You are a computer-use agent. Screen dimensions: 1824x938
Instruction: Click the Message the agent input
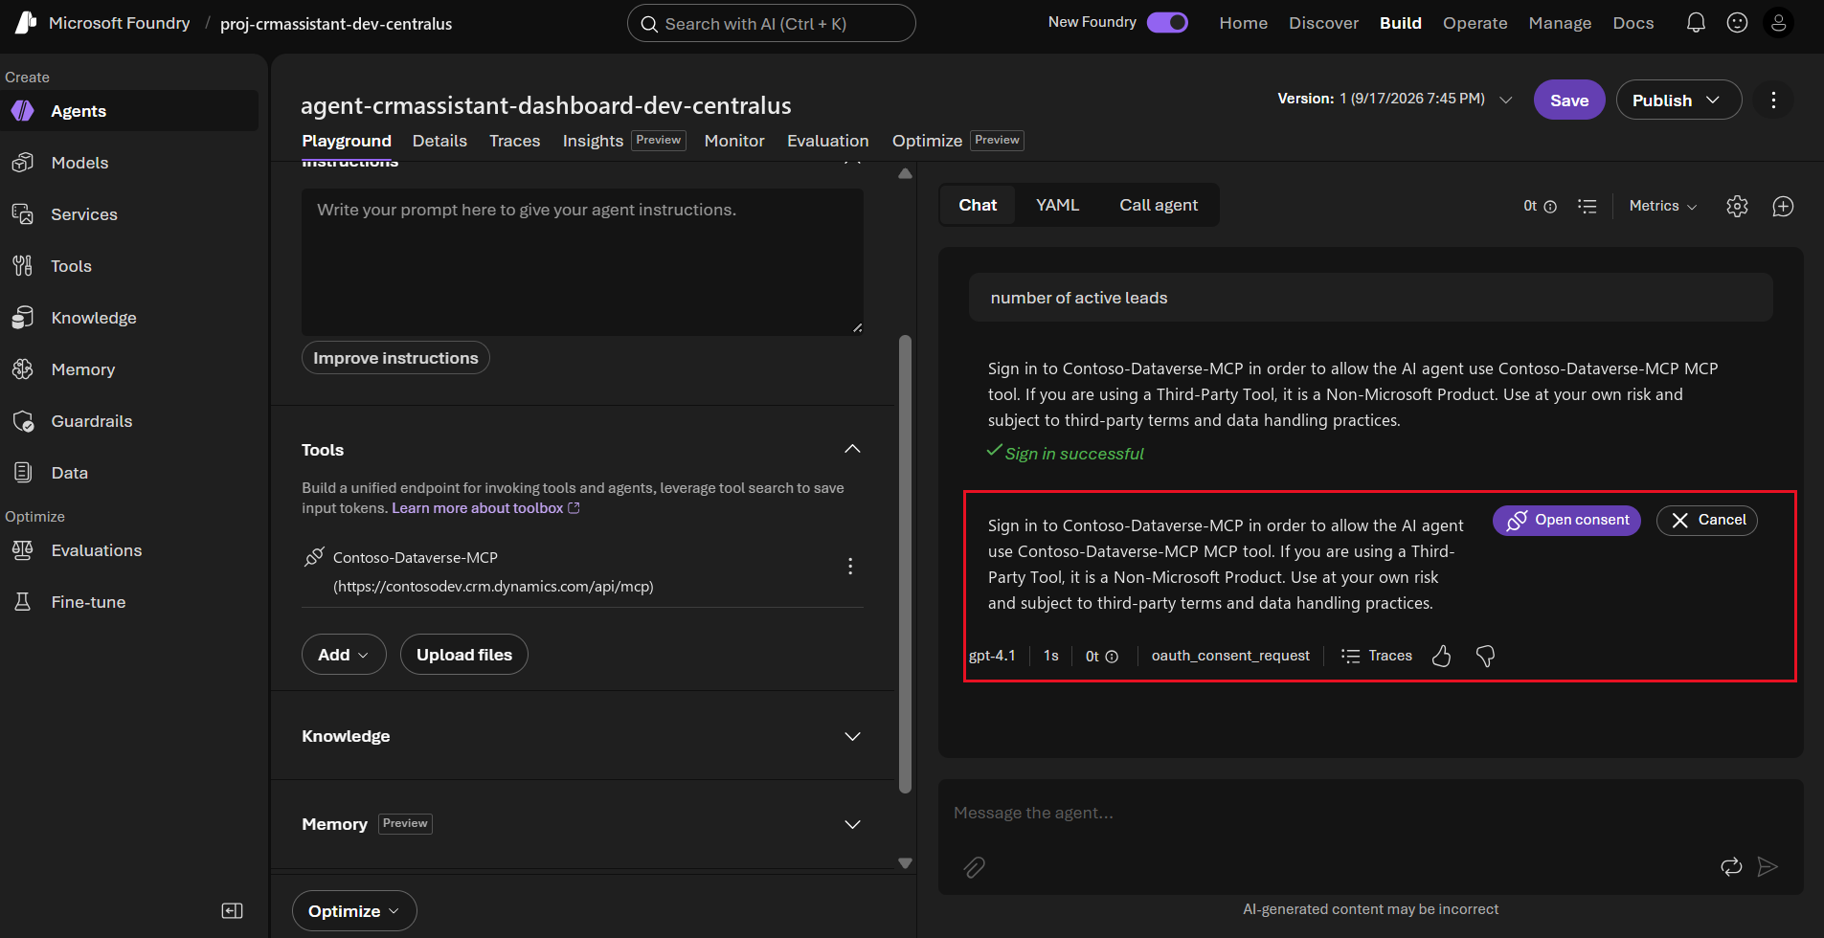tap(1370, 814)
